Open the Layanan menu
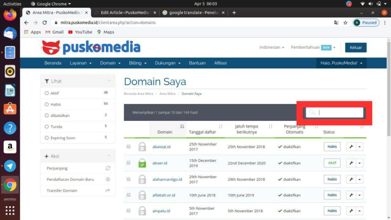 tap(81, 63)
